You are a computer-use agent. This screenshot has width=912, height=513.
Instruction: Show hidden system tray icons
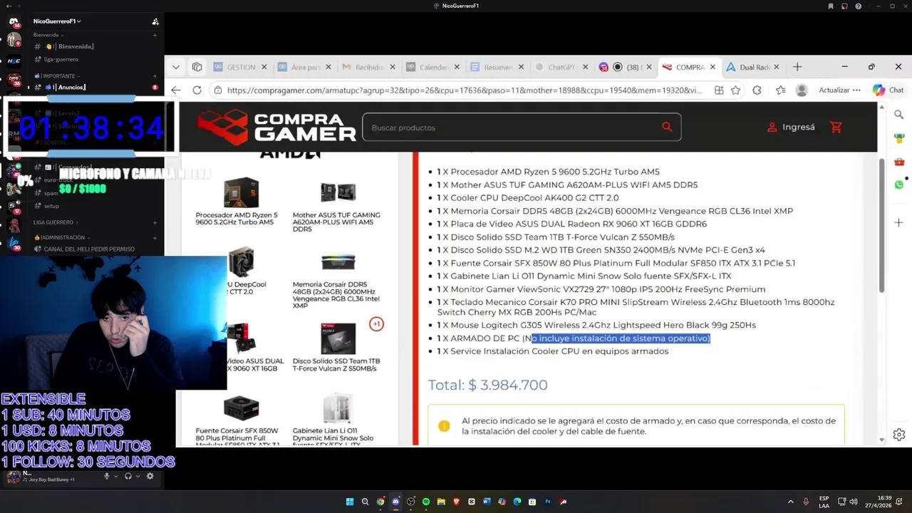[790, 502]
